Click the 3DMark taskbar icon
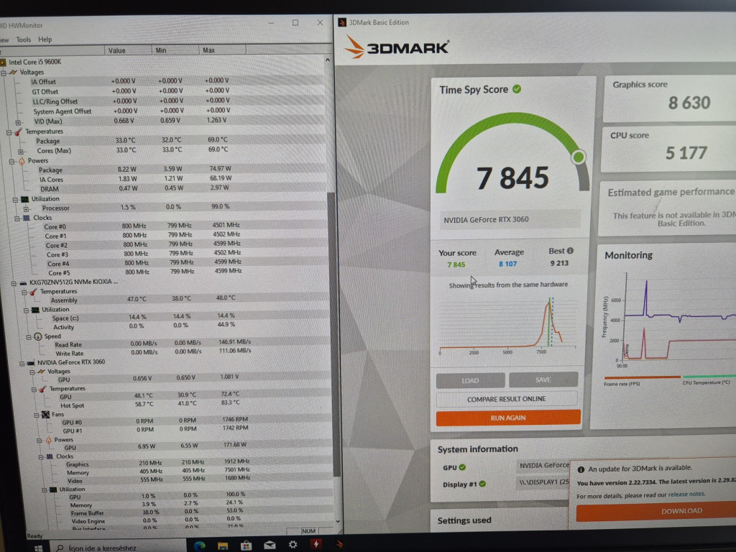736x552 pixels. (339, 545)
